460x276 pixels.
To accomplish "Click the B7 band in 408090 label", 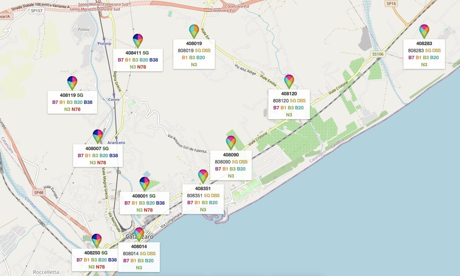I will click(x=218, y=169).
